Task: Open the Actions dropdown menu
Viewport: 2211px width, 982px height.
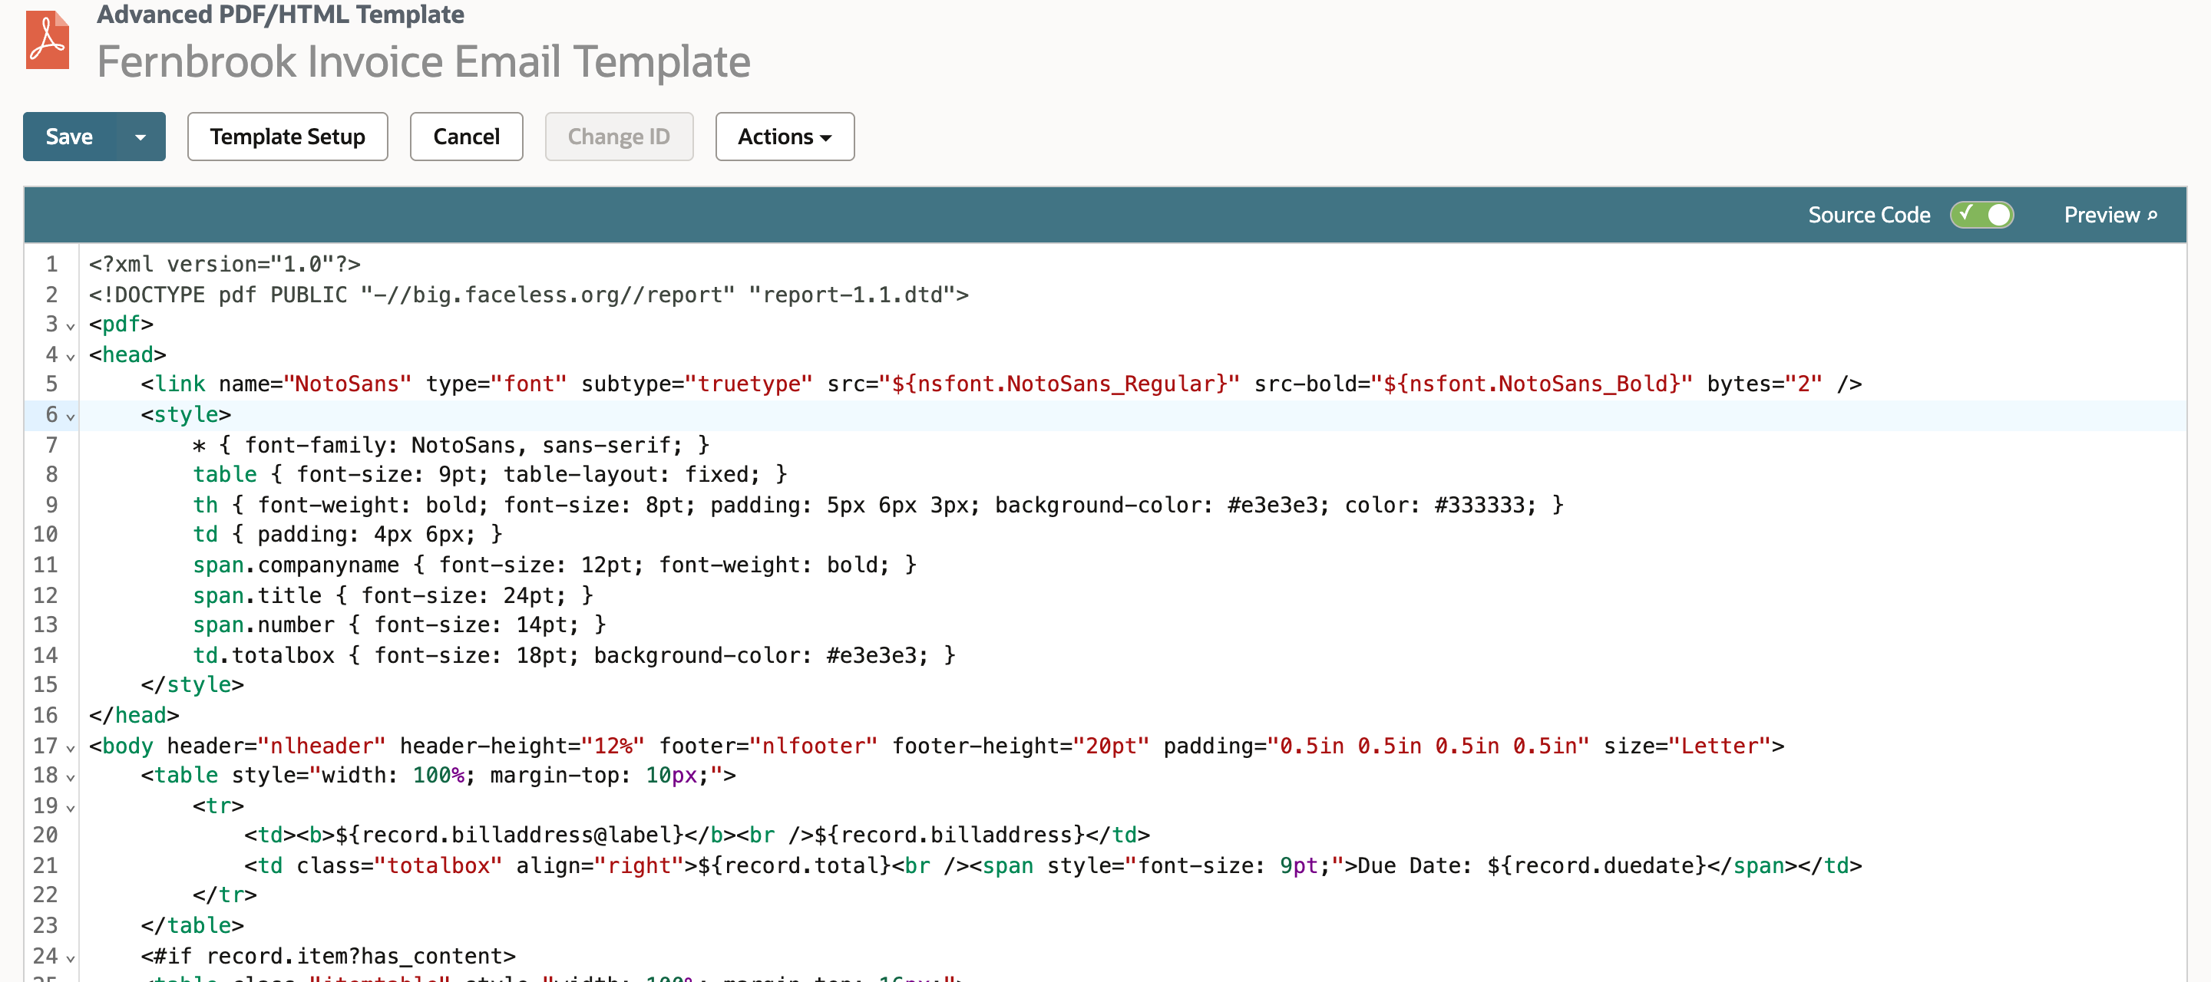Action: tap(785, 137)
